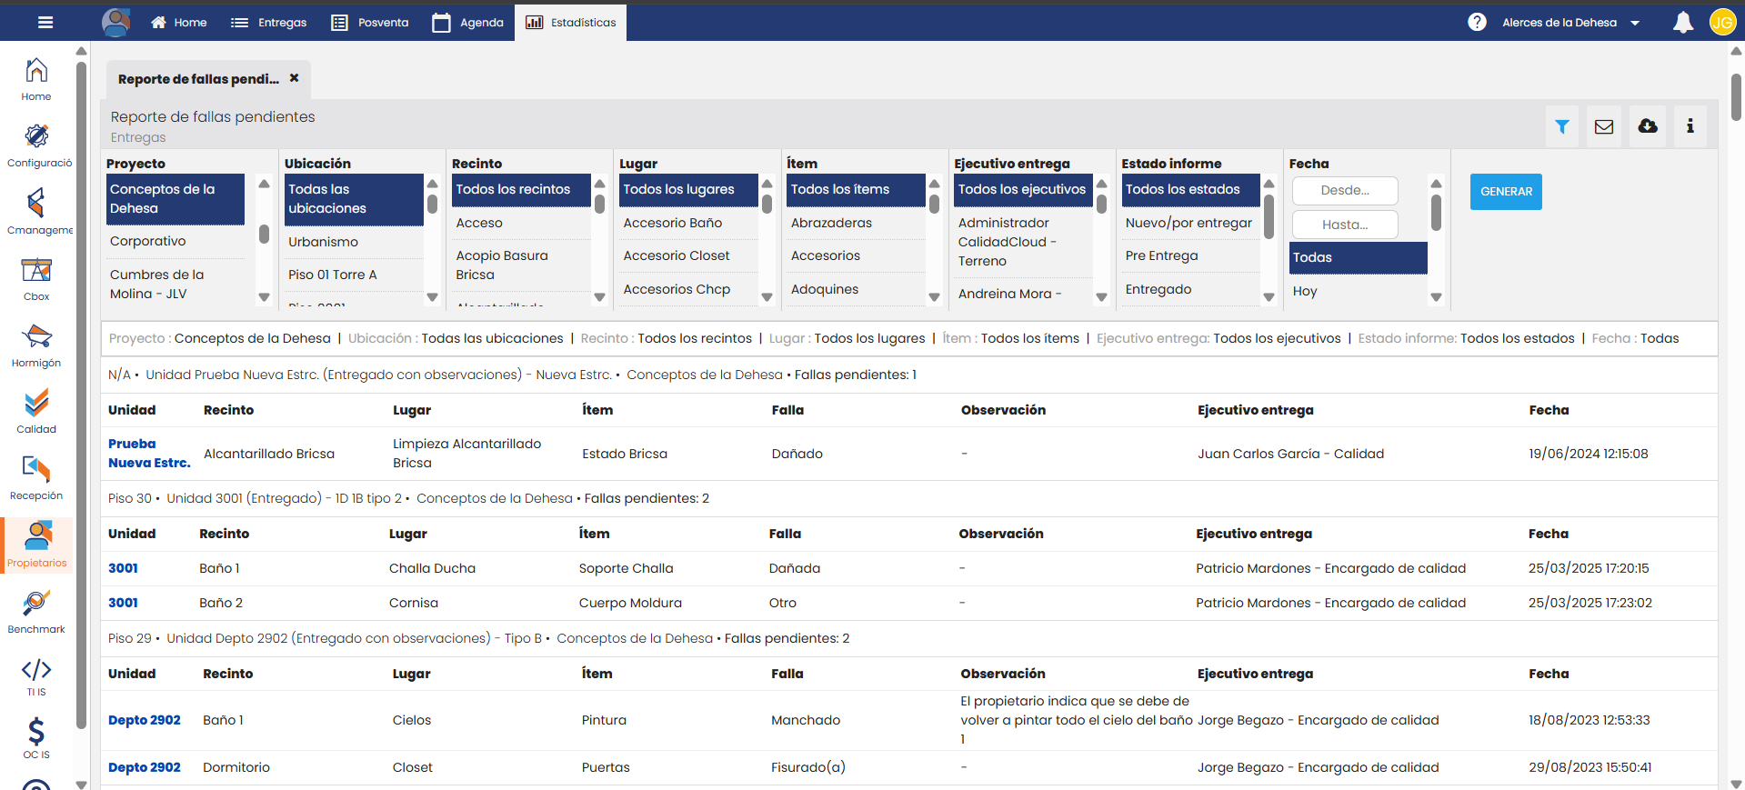Select Acceso in the Recinto list
Image resolution: width=1745 pixels, height=790 pixels.
pyautogui.click(x=522, y=223)
